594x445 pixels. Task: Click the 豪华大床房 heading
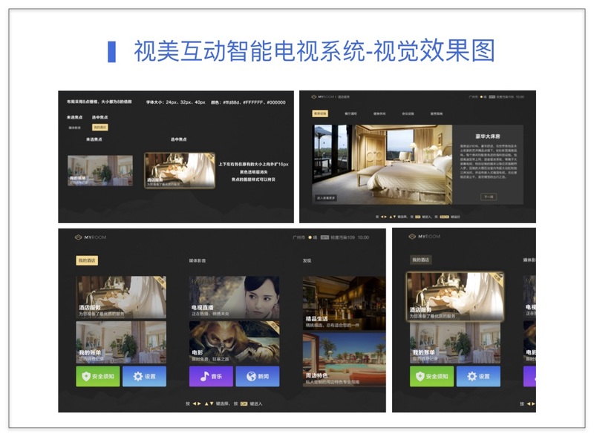pos(488,136)
